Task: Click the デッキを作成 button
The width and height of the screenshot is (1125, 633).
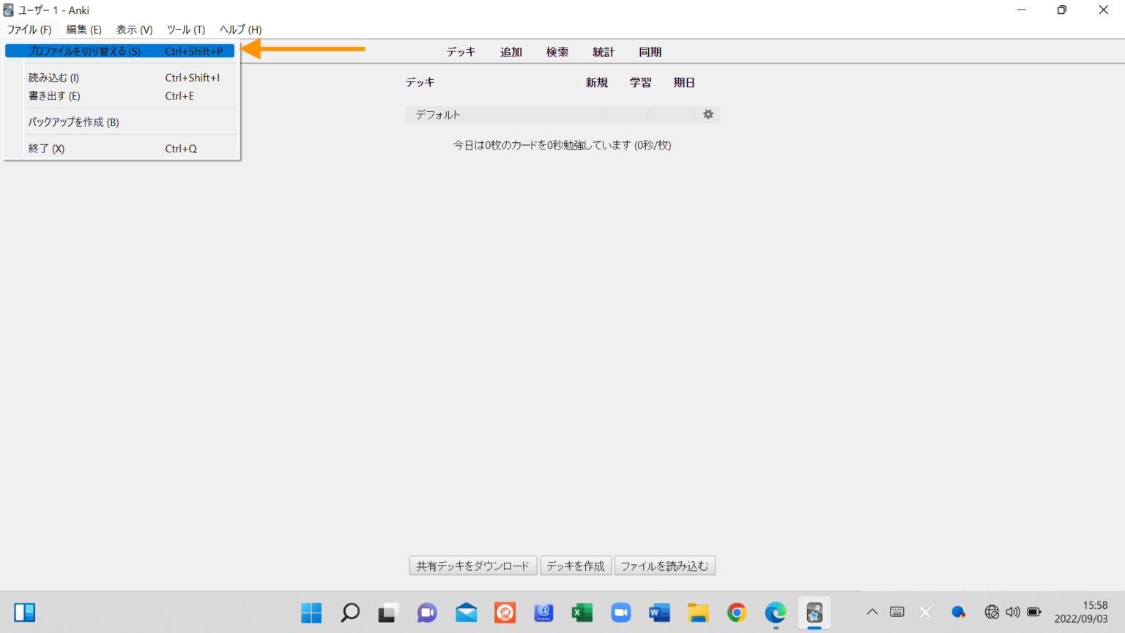Action: pos(576,566)
